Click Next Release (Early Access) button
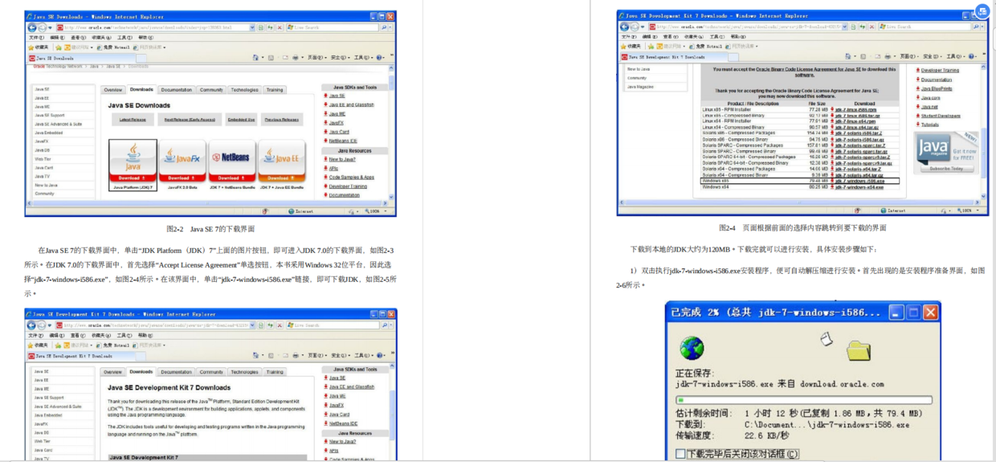The image size is (996, 462). click(190, 120)
